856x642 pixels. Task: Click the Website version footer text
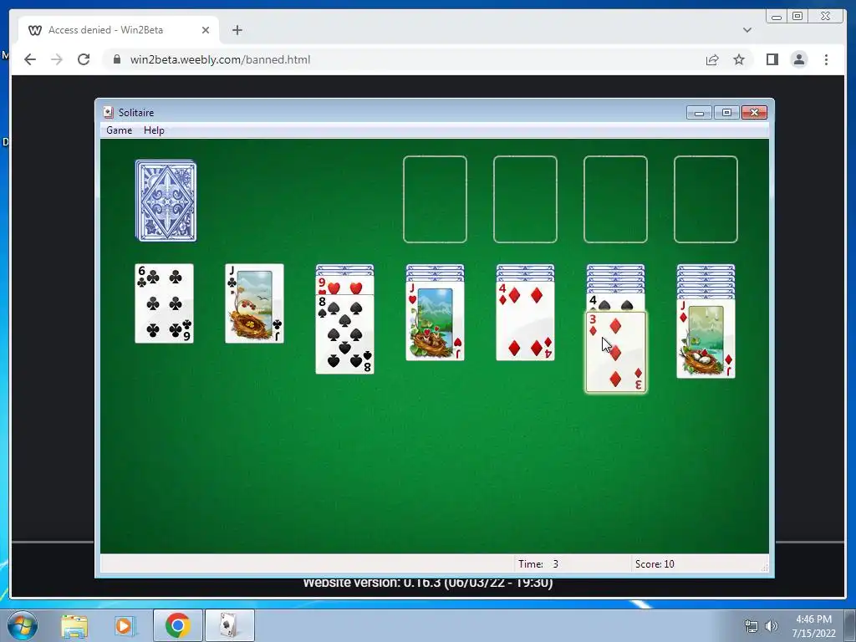point(428,583)
